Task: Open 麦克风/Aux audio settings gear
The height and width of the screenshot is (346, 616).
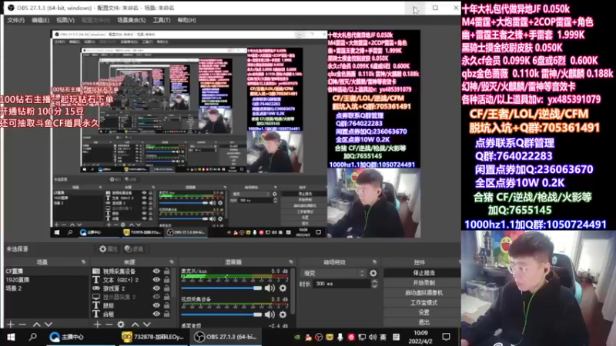Action: (x=283, y=288)
